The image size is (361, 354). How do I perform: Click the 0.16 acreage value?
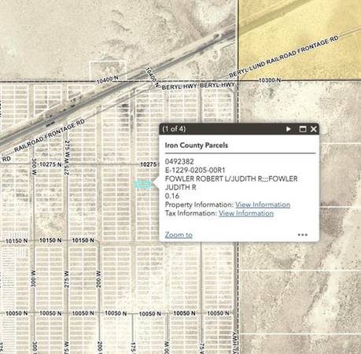click(x=172, y=196)
